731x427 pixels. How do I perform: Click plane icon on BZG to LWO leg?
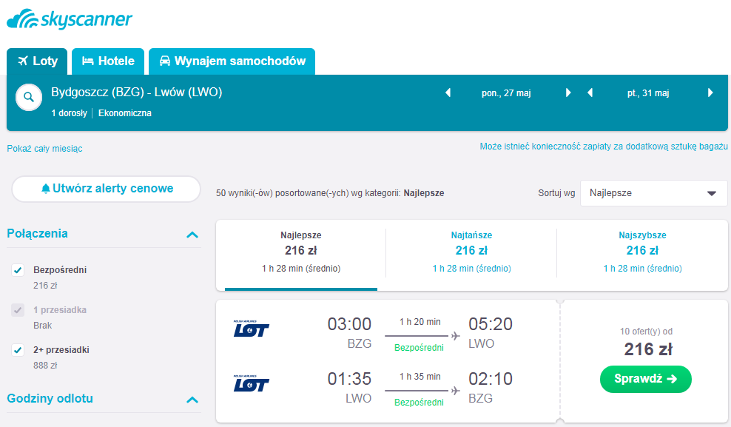click(456, 336)
